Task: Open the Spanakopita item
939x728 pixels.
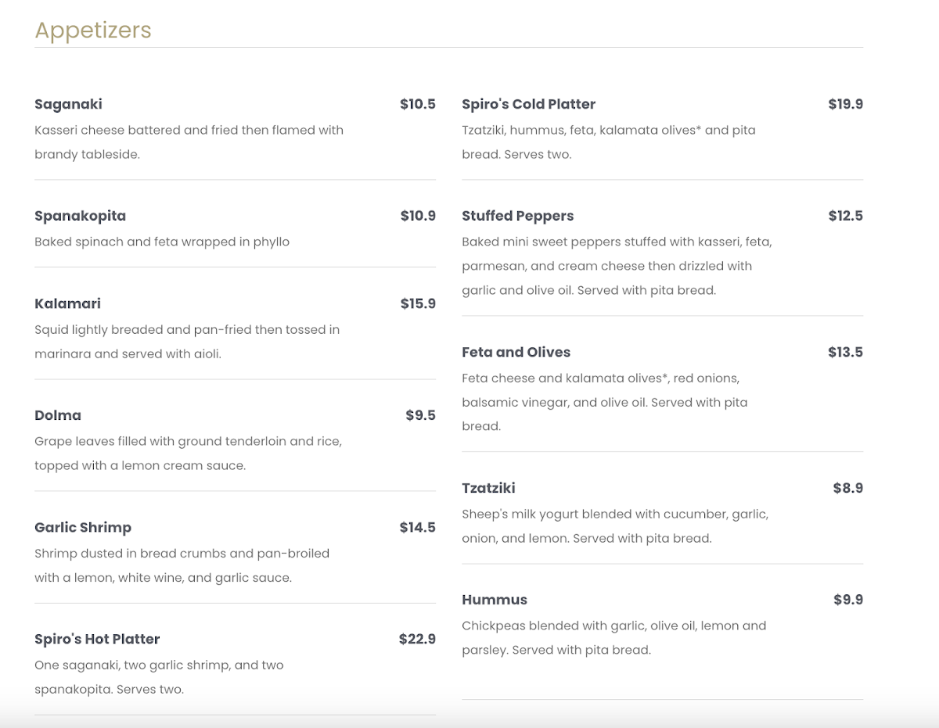Action: click(x=80, y=216)
